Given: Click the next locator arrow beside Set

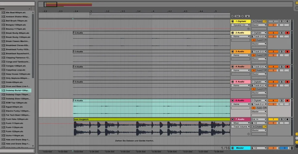Looking at the screenshot, I should pyautogui.click(x=242, y=16).
